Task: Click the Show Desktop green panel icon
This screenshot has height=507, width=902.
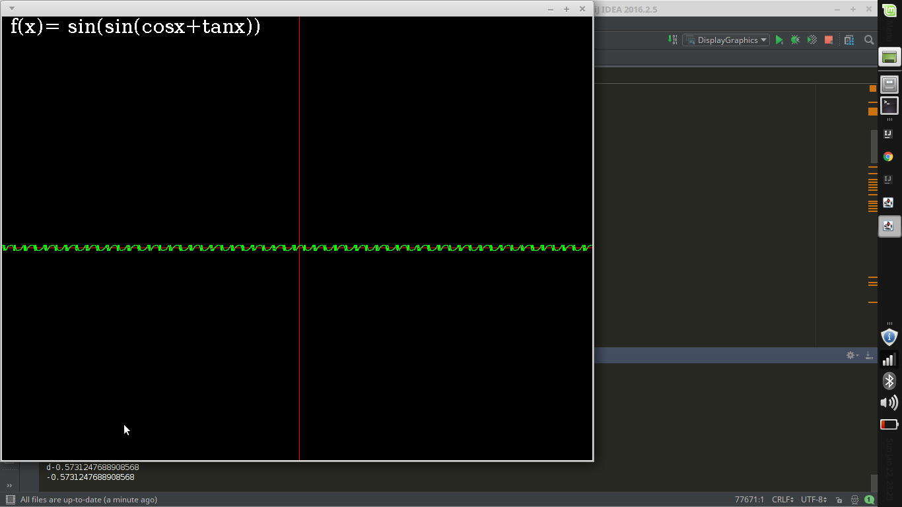Action: point(889,57)
